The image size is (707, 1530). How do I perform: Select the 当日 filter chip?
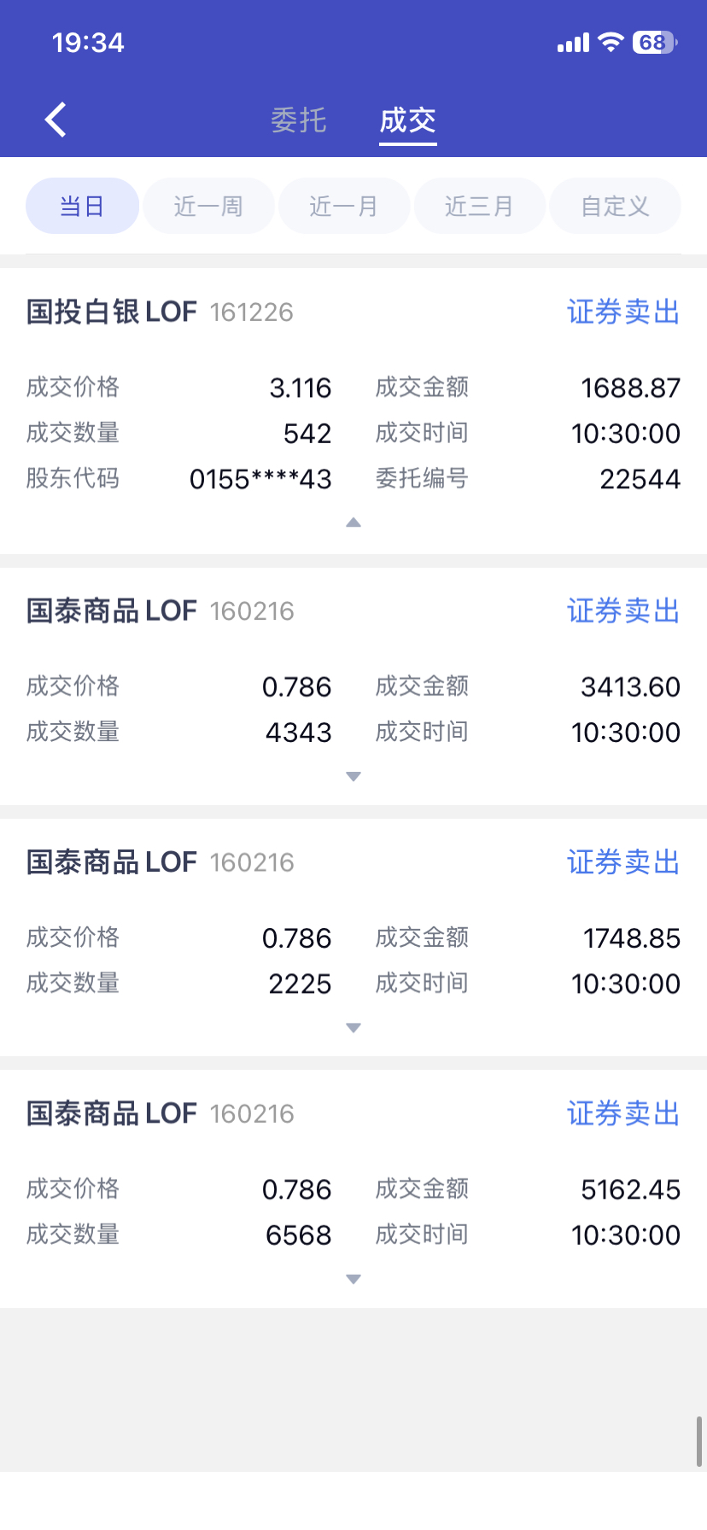[x=82, y=206]
